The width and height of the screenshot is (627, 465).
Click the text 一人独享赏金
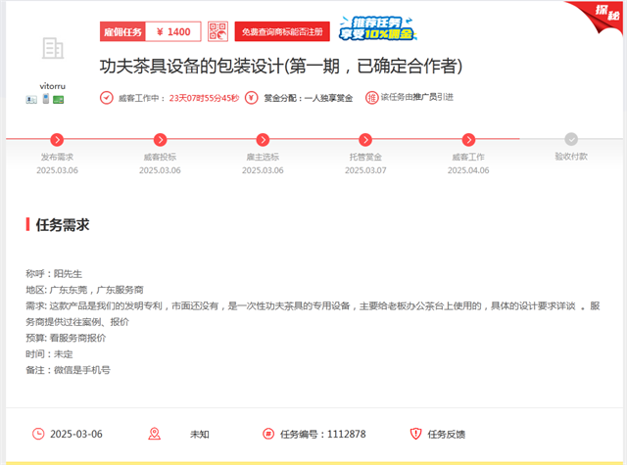click(328, 98)
